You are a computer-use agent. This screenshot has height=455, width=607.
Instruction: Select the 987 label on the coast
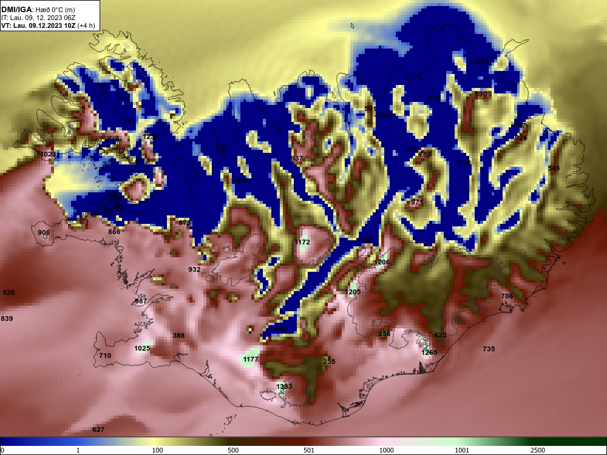coord(141,301)
